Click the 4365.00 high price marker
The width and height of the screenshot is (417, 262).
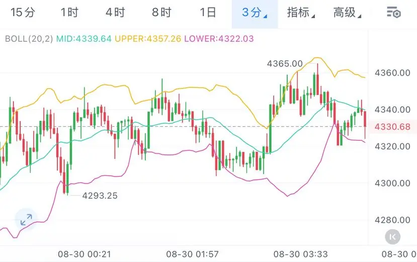click(285, 63)
